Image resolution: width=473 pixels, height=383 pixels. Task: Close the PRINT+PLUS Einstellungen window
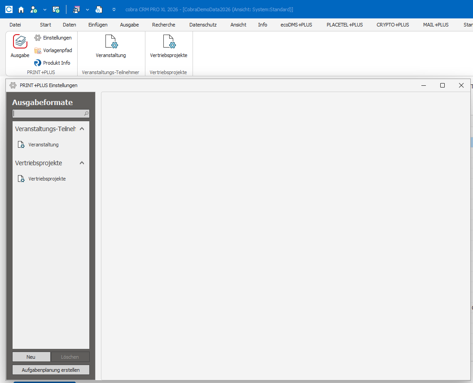pos(461,85)
